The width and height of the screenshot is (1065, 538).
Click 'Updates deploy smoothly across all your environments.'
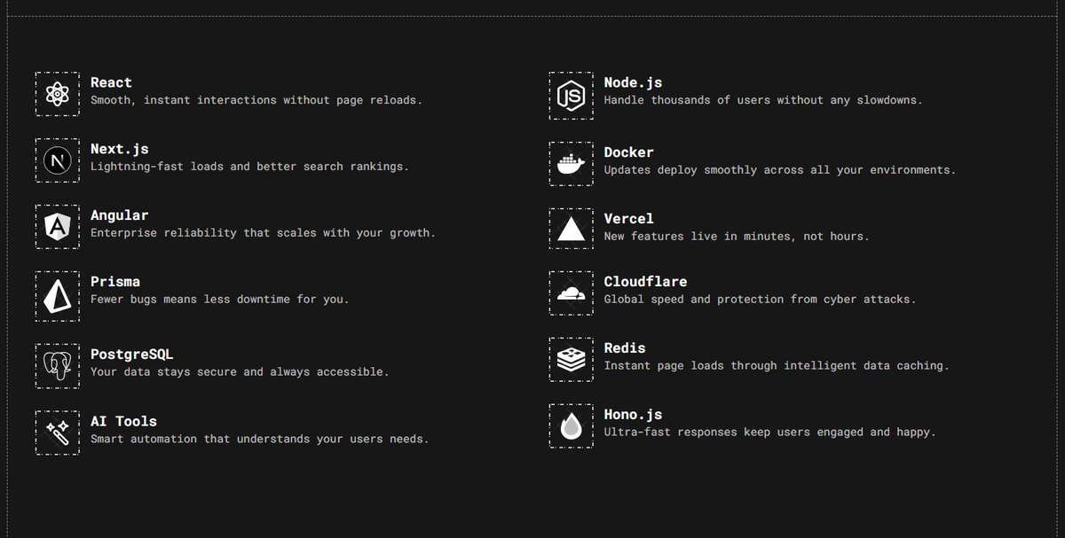[780, 170]
